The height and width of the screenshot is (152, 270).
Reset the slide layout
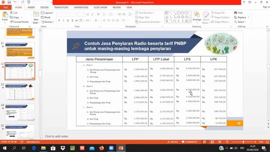tap(46, 17)
